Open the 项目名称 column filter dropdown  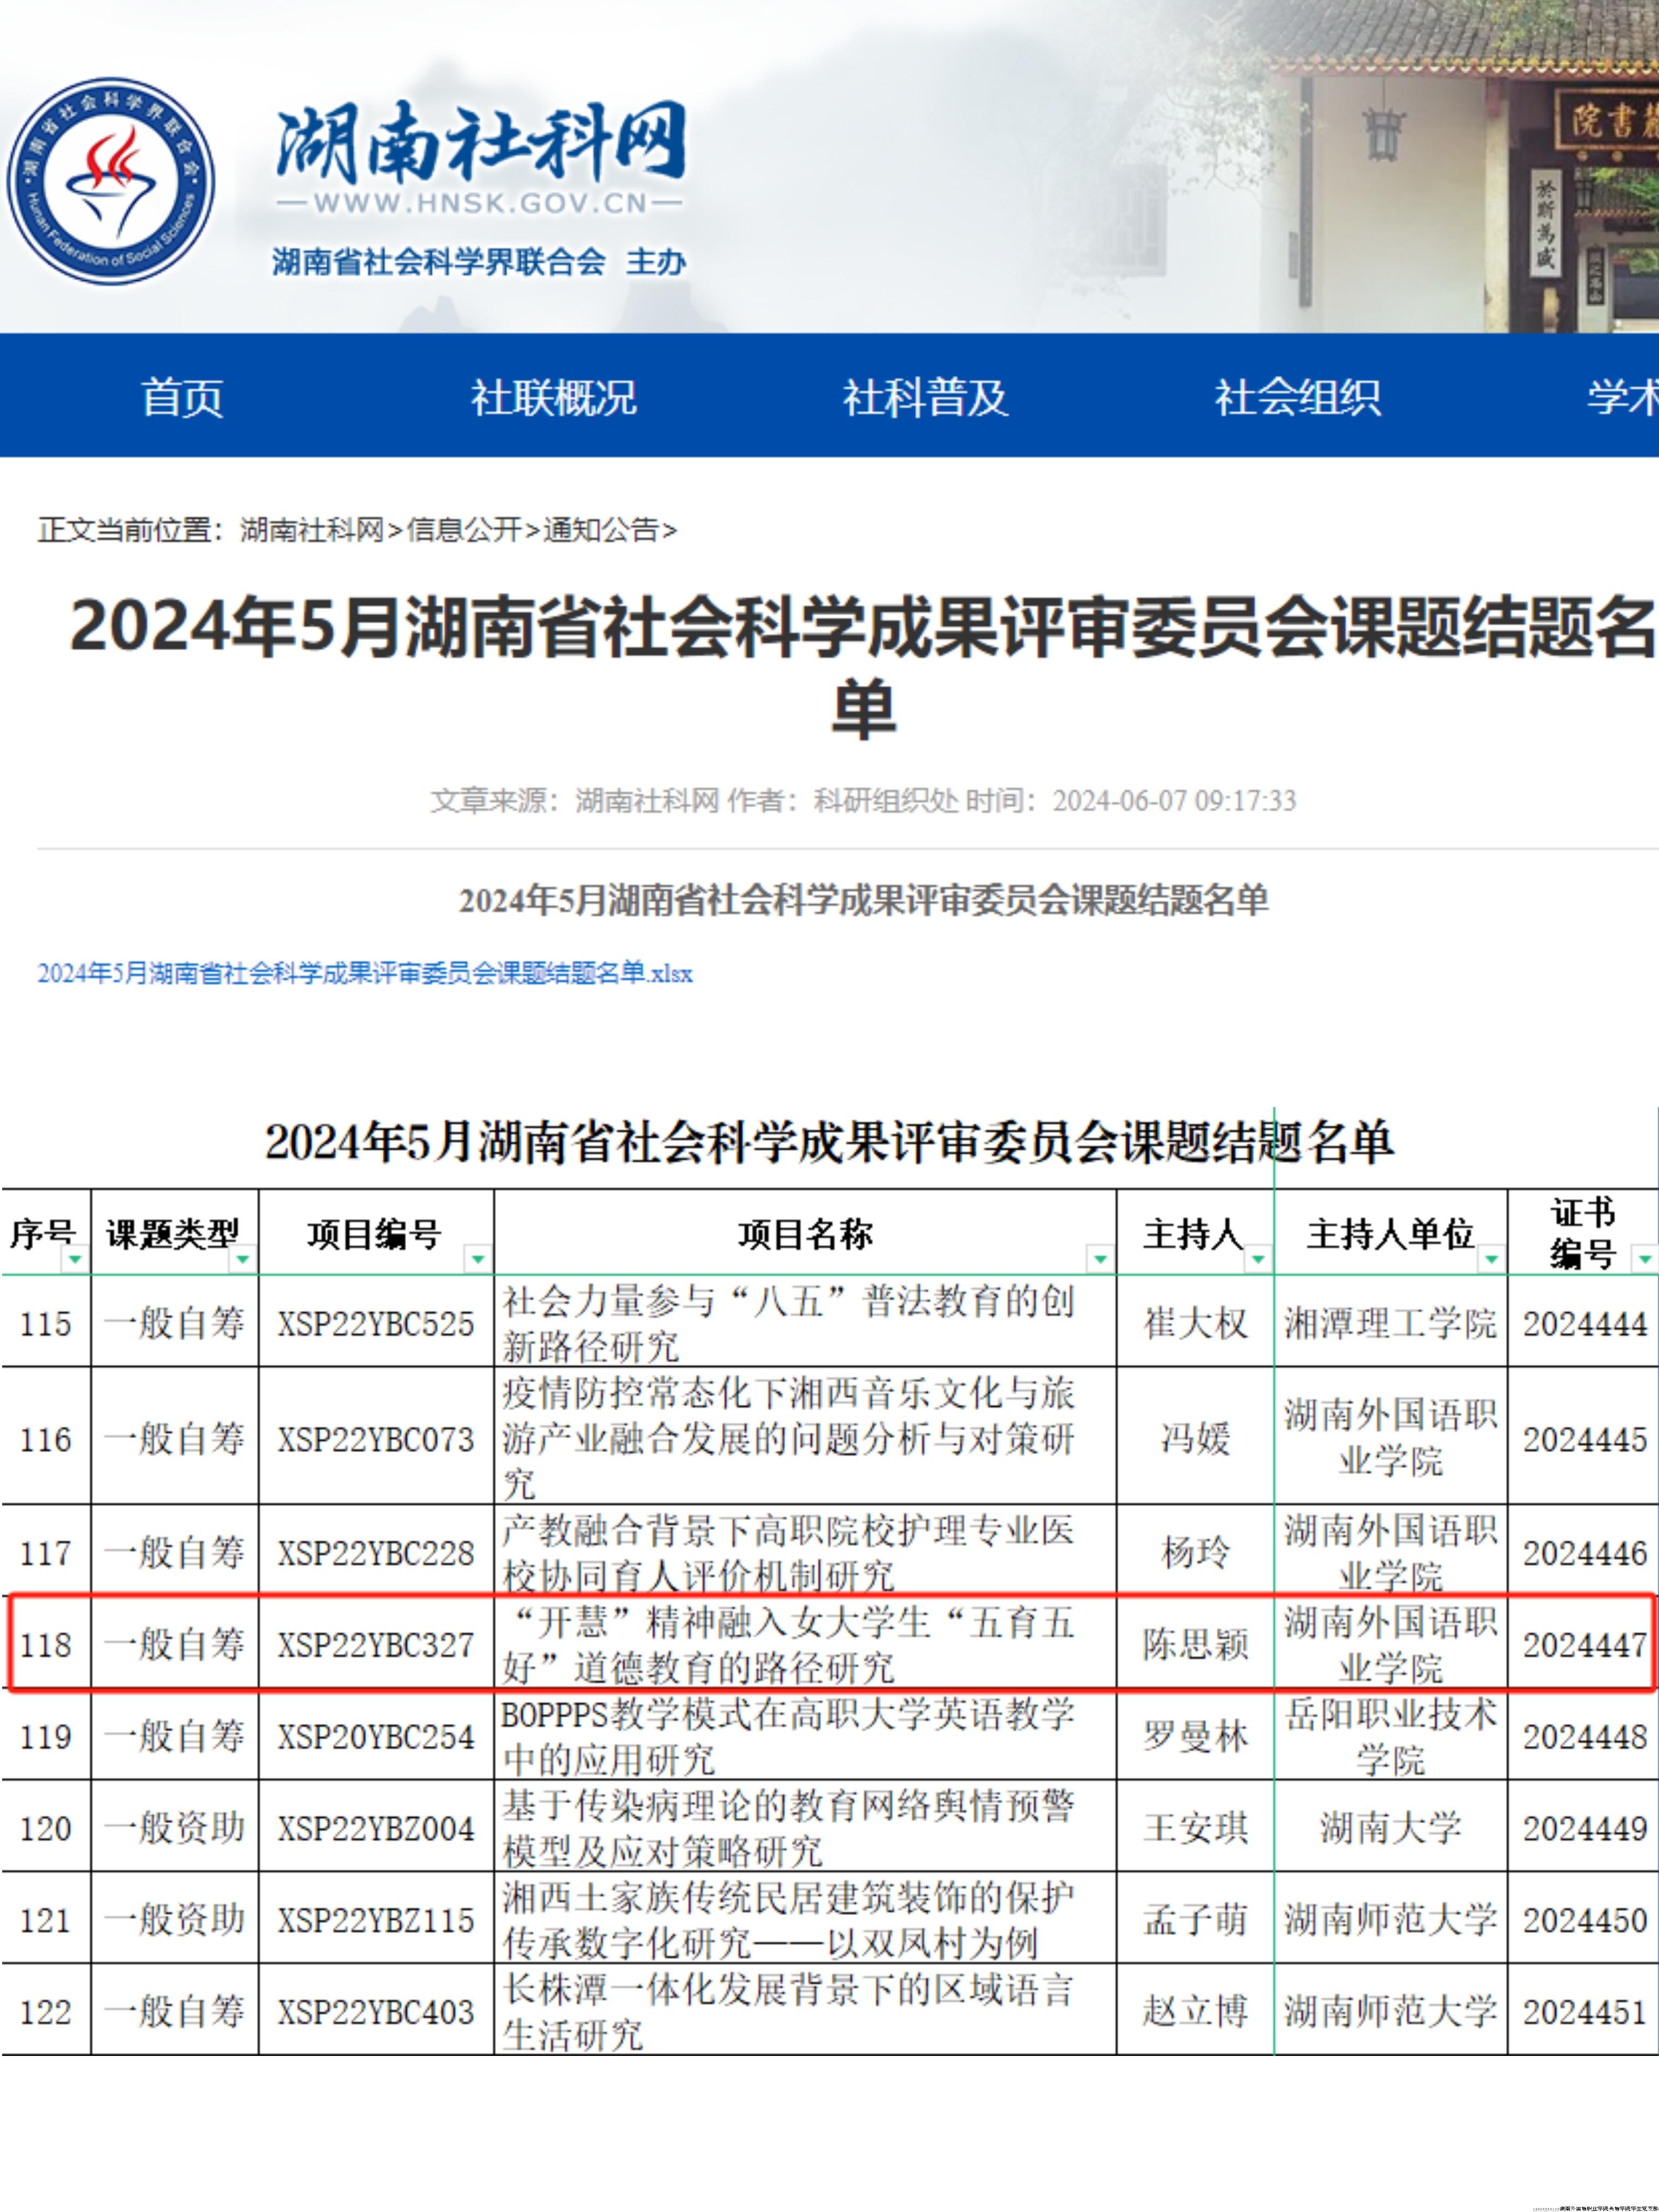point(1100,1259)
